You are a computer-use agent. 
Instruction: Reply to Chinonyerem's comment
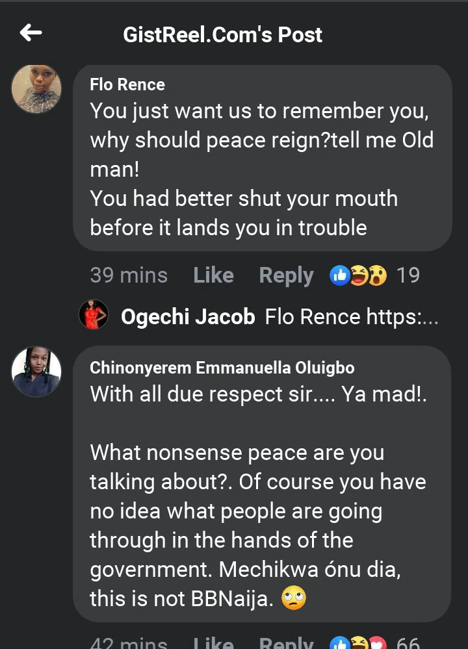coord(286,643)
